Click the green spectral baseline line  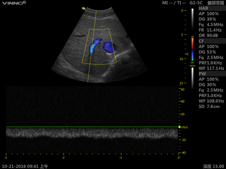coord(92,127)
